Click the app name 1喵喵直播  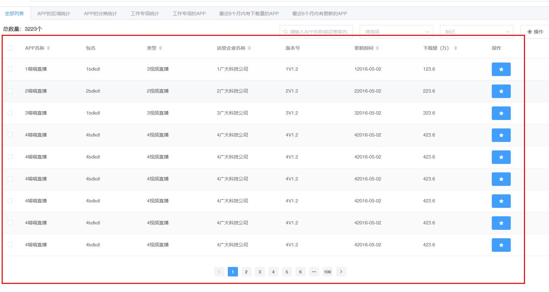point(36,69)
